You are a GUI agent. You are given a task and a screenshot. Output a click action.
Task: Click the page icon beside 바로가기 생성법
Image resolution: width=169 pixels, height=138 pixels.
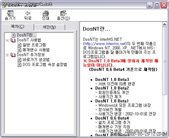[x=19, y=60]
